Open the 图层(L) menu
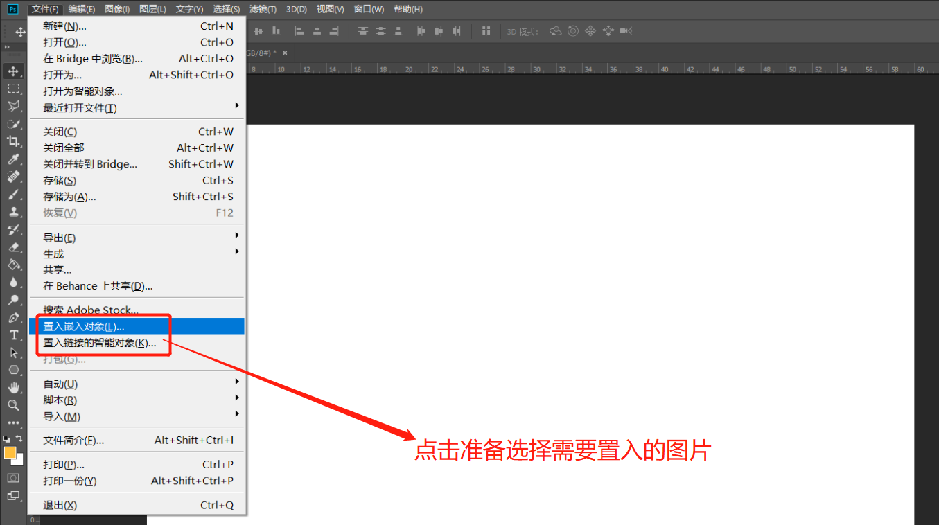939x525 pixels. (152, 9)
